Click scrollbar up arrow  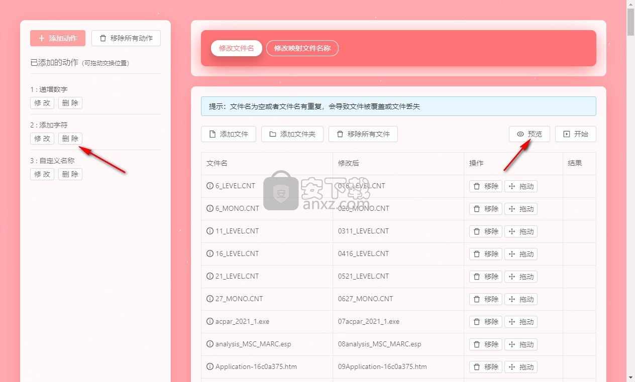pos(630,4)
